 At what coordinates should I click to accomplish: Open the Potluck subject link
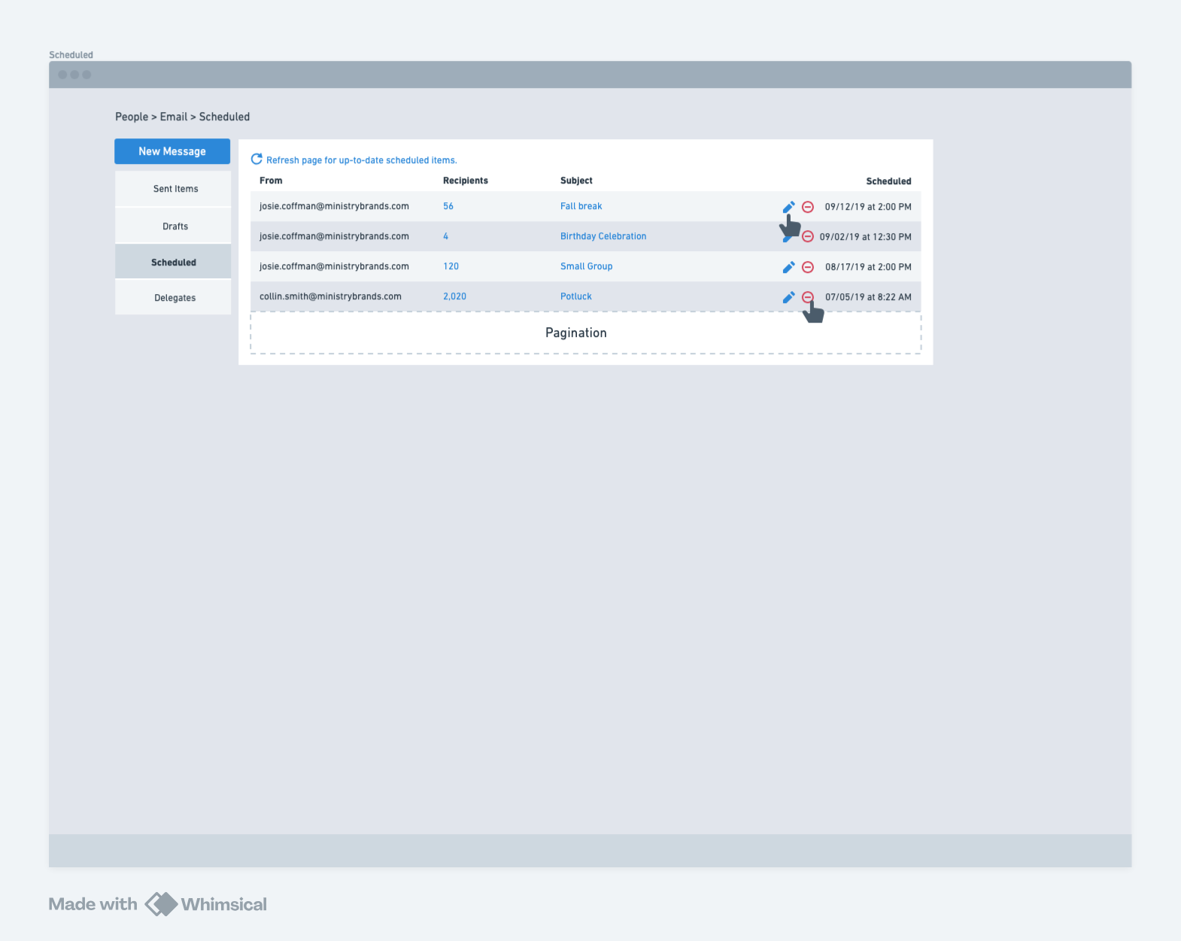tap(576, 296)
